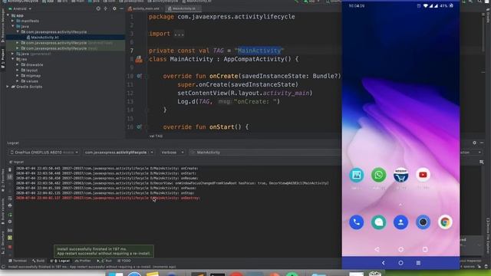Viewport: 491px width, 276px height.
Task: Open Project panel gear settings
Action: [114, 8]
